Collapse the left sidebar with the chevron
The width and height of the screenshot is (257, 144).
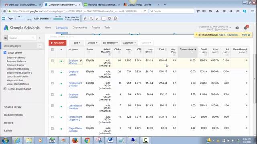(x=39, y=38)
